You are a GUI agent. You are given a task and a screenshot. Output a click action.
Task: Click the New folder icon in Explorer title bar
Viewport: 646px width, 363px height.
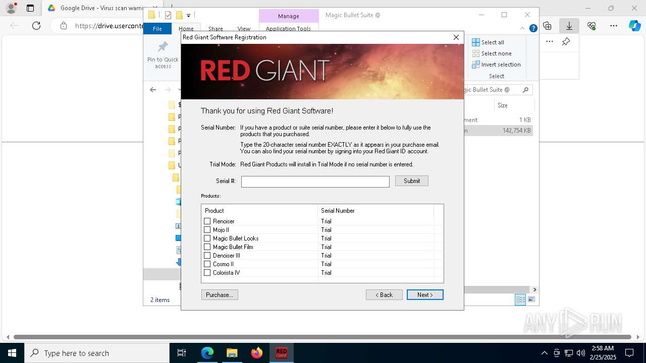click(179, 15)
